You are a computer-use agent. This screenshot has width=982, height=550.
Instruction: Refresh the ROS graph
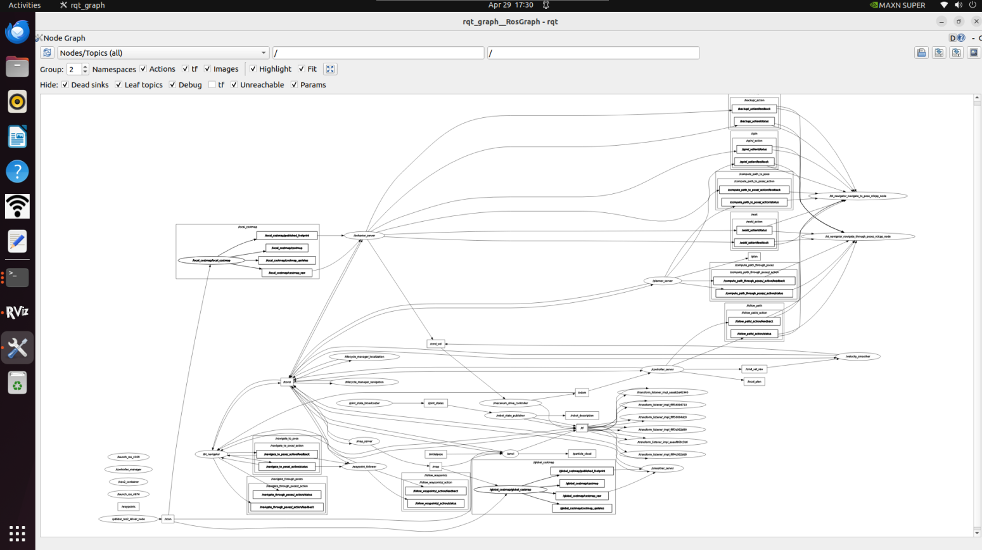click(x=47, y=53)
